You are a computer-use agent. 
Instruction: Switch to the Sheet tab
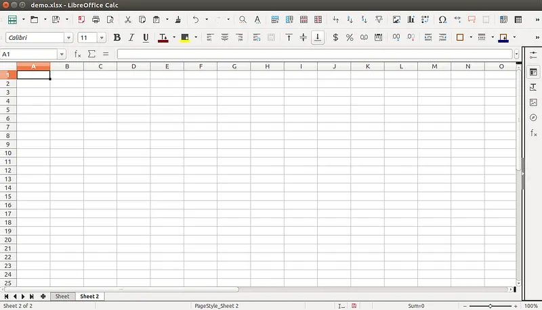(x=62, y=296)
